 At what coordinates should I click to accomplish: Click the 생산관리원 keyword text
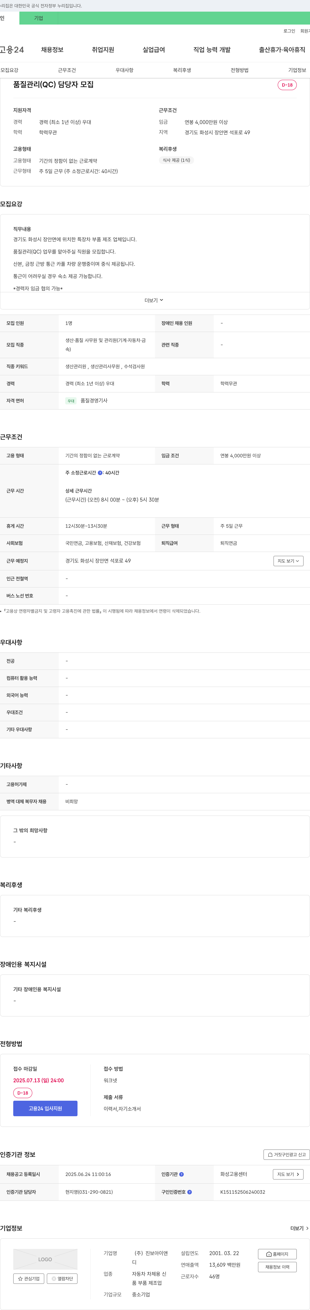pos(76,367)
